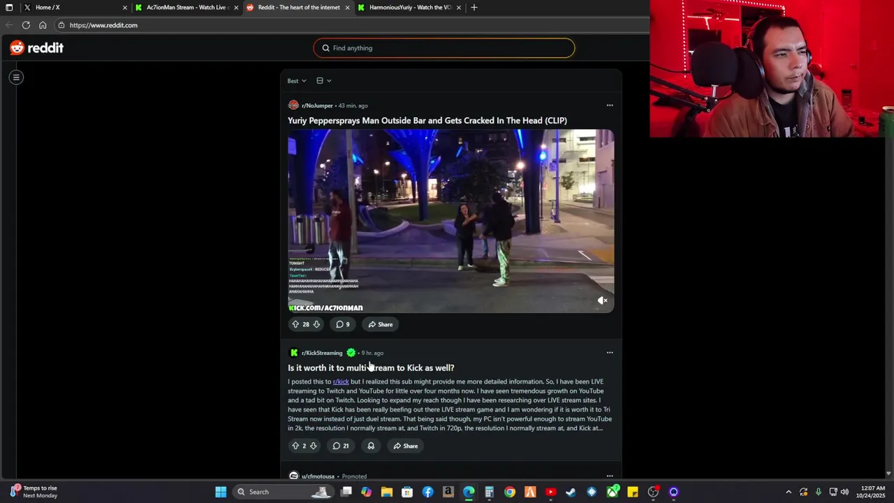Click the Windows taskbar Search box
The image size is (894, 503).
coord(283,492)
